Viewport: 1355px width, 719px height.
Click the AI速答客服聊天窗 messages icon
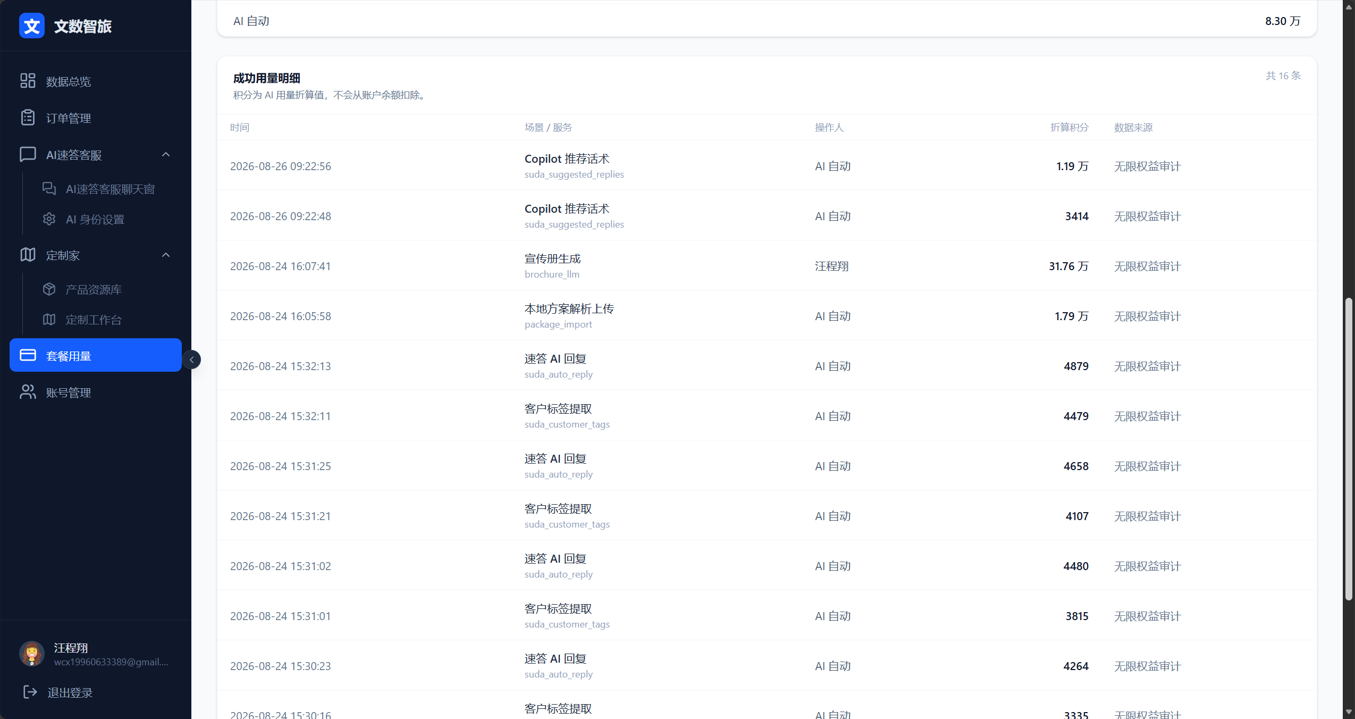tap(49, 189)
